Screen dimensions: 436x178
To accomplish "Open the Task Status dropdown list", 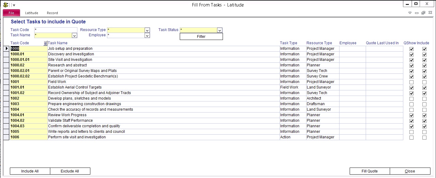I will [x=220, y=30].
